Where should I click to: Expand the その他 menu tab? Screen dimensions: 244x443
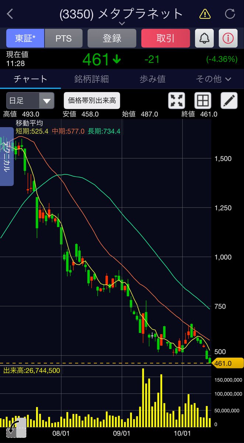(213, 79)
